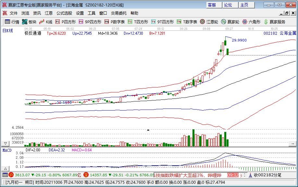
Task: Click the 客服 customer service button
Action: click(214, 5)
